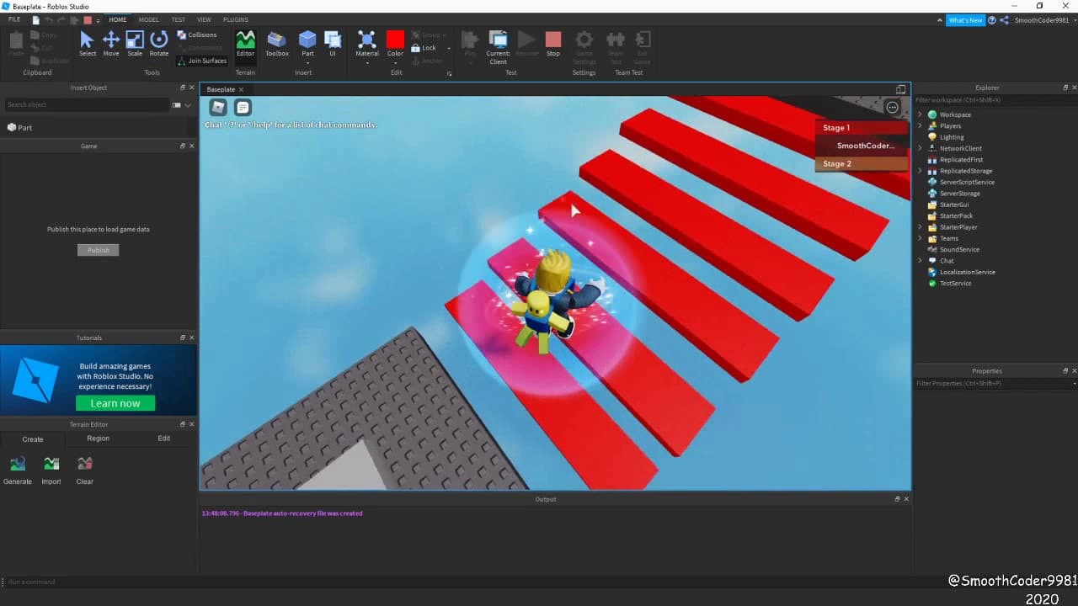
Task: Click the What's New button
Action: pyautogui.click(x=965, y=20)
